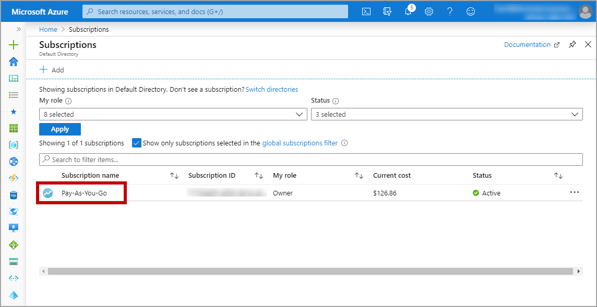
Task: Open the Dashboard sidebar icon
Action: (x=14, y=78)
